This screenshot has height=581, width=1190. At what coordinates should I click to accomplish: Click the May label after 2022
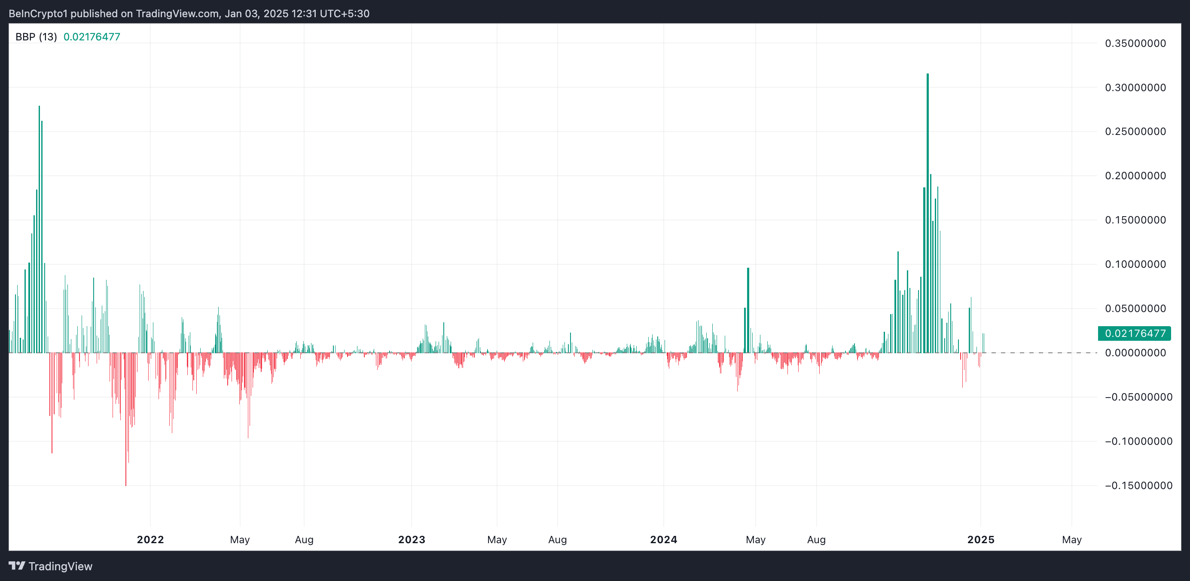click(x=240, y=539)
